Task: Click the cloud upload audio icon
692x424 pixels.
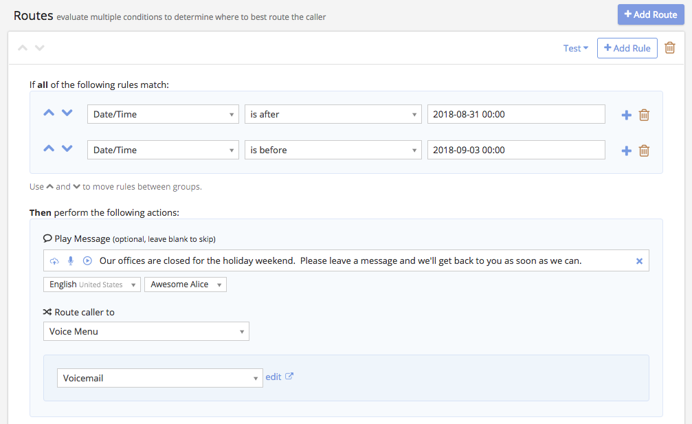Action: pos(54,260)
